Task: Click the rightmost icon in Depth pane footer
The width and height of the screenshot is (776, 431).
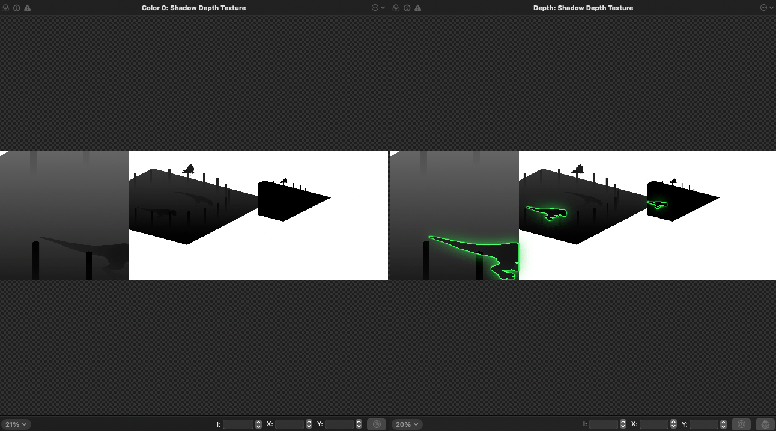Action: [765, 424]
